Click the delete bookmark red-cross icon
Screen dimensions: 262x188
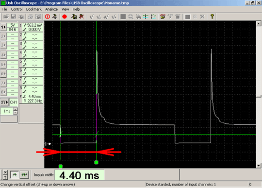82,17
